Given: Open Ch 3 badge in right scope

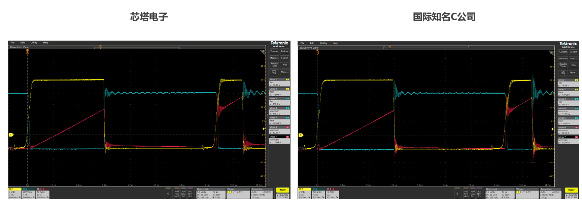Looking at the screenshot, I should pyautogui.click(x=333, y=194).
